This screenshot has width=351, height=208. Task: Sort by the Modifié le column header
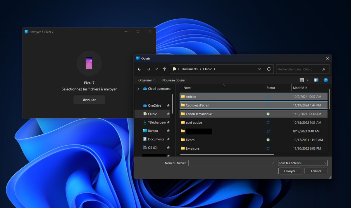(300, 88)
